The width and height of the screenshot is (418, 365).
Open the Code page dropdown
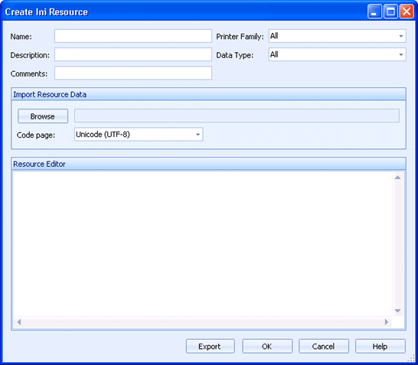tap(139, 135)
